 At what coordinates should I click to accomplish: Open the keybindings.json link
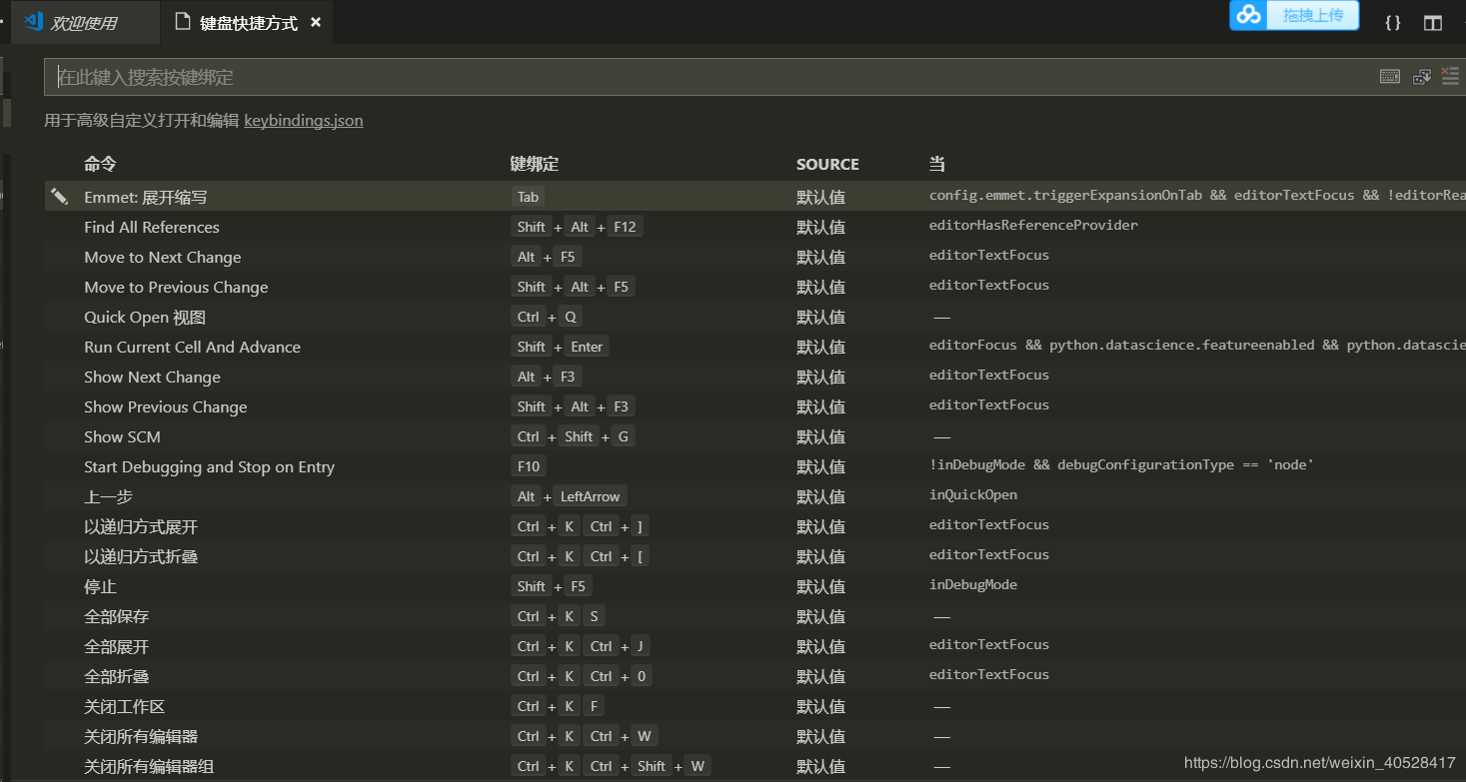point(303,121)
